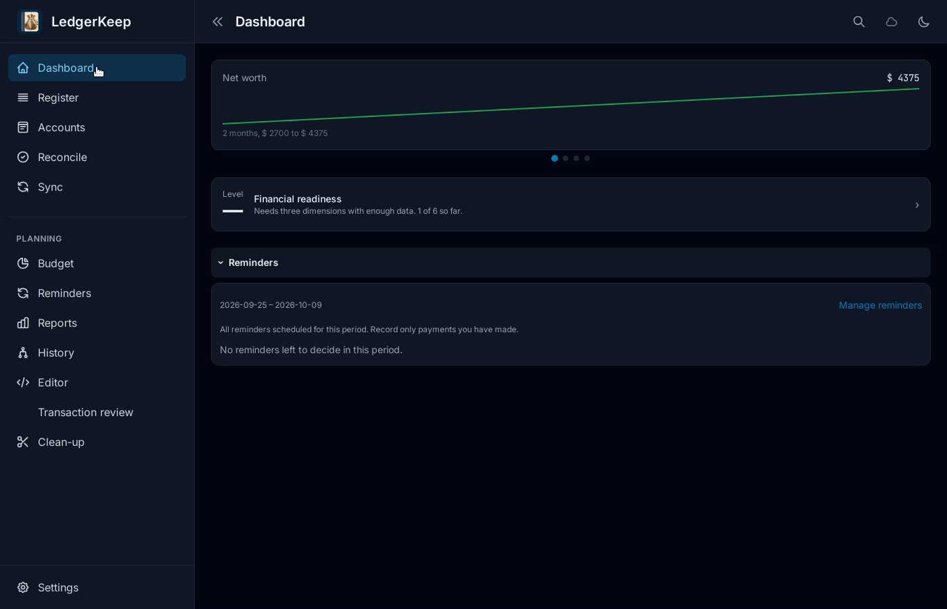The image size is (947, 609).
Task: Click the LedgerKeep logo icon
Action: [x=30, y=22]
